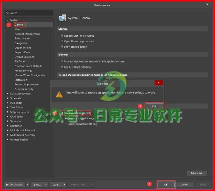Close the Warning dialog
Image resolution: width=215 pixels, height=191 pixels.
[x=159, y=83]
